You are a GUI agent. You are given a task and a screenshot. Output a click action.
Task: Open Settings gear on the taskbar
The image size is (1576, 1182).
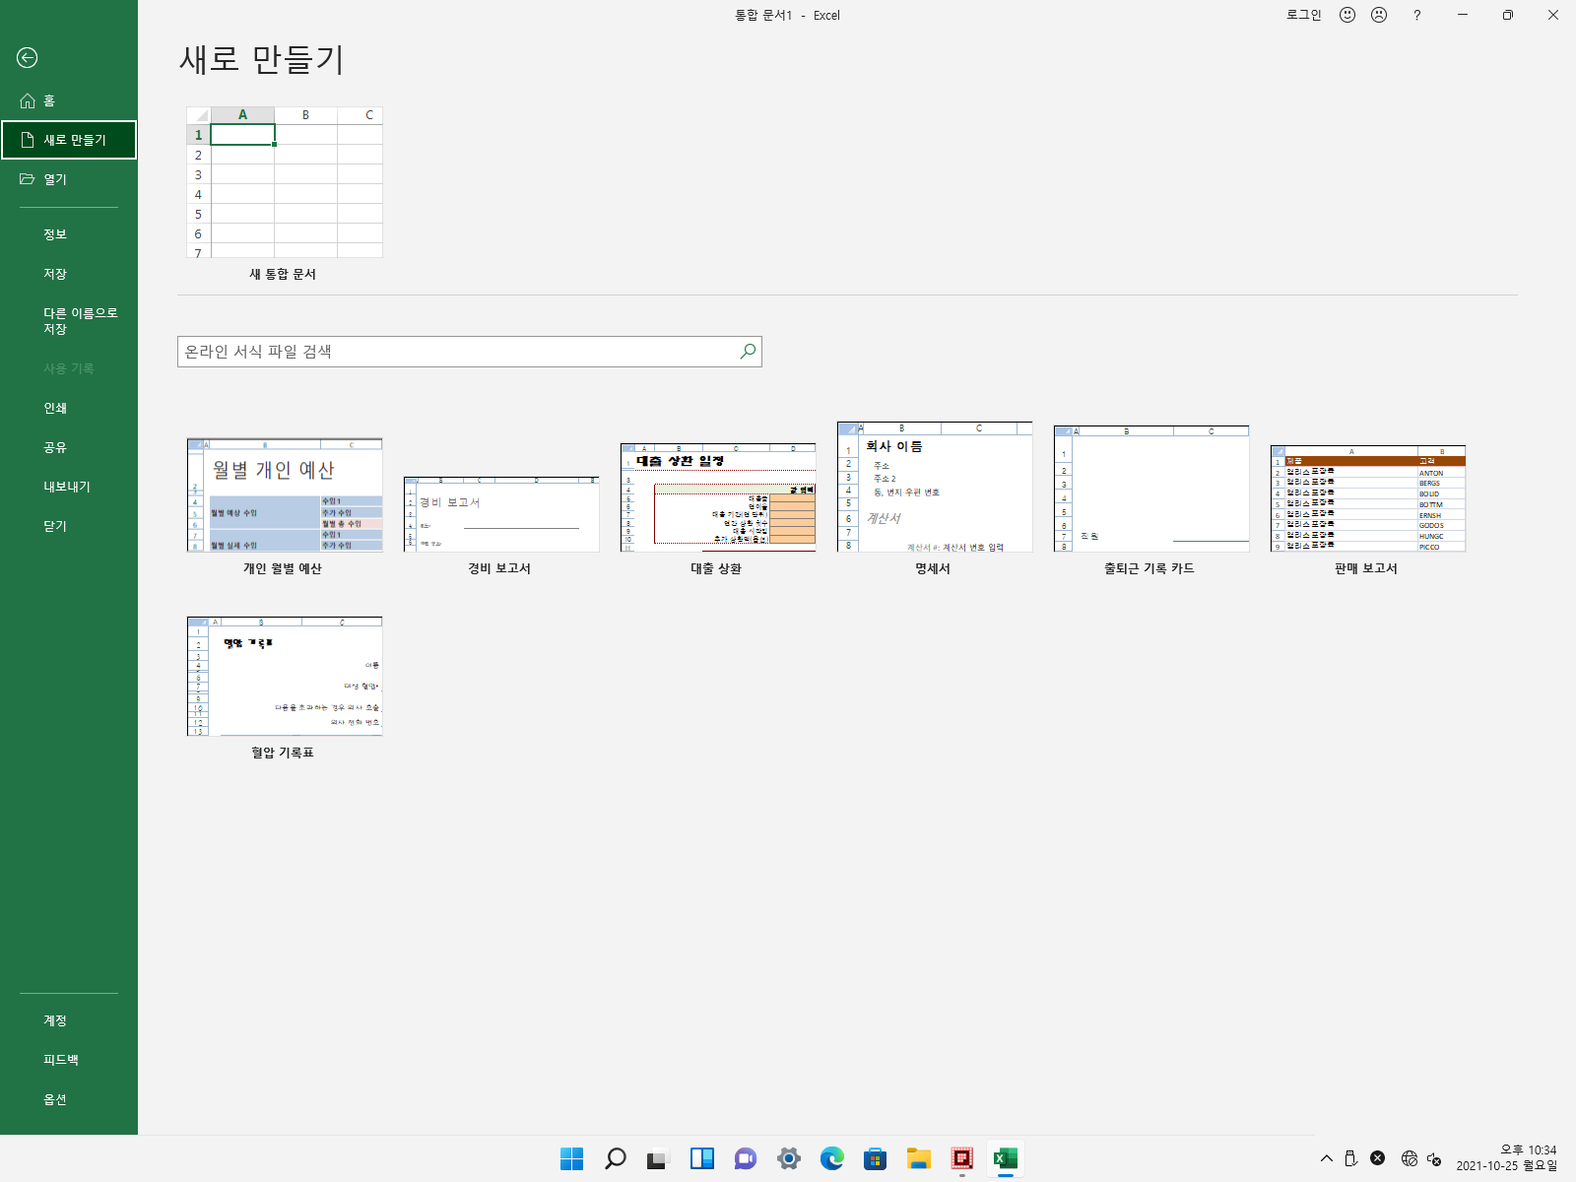pyautogui.click(x=789, y=1158)
